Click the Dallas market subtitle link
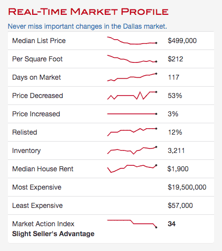The width and height of the screenshot is (222, 251). [x=88, y=26]
